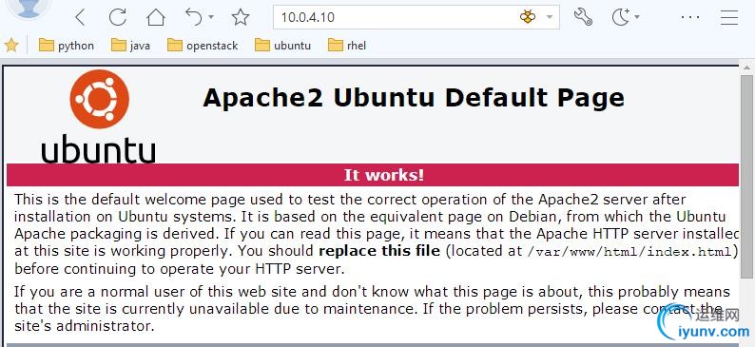
Task: Open the java bookmarks folder
Action: click(130, 46)
